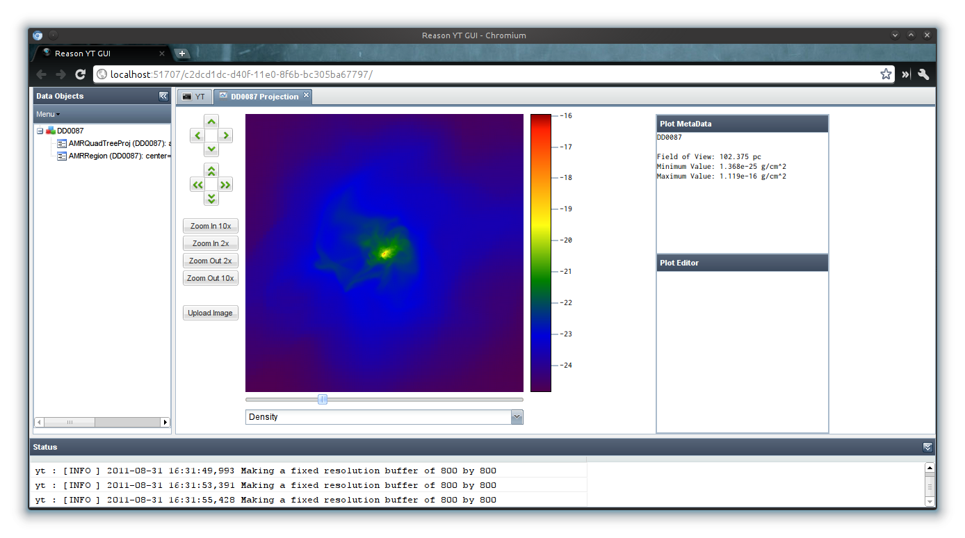This screenshot has width=965, height=538.
Task: Click the browser Forward arrow
Action: coord(61,74)
